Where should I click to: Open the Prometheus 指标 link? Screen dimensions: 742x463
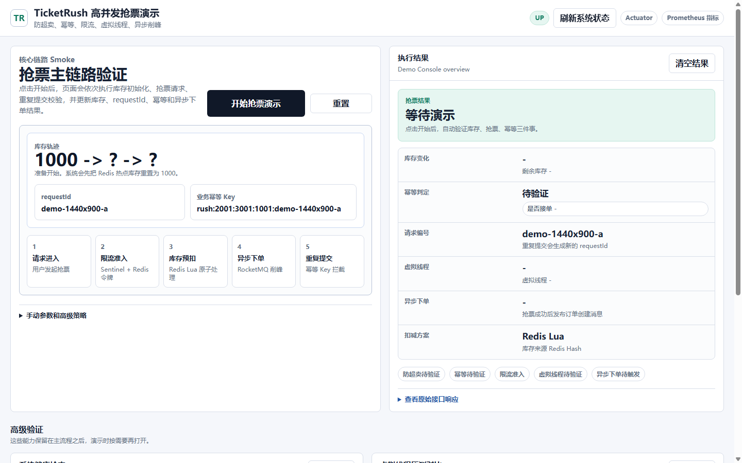click(693, 18)
